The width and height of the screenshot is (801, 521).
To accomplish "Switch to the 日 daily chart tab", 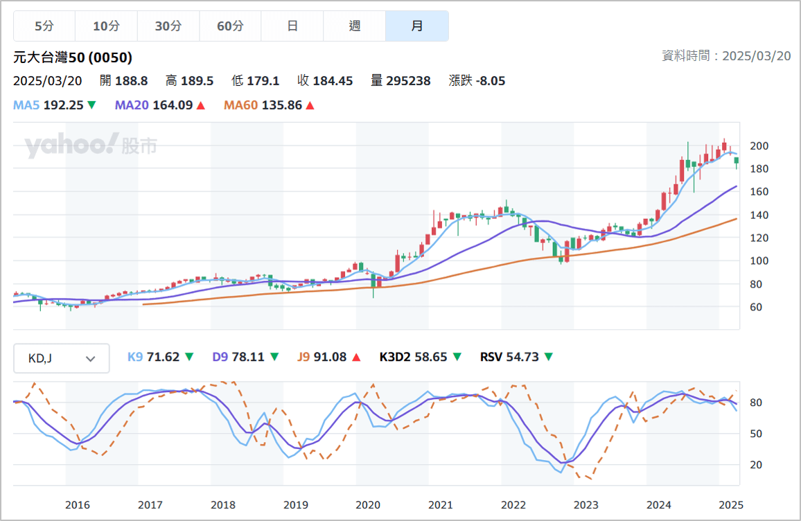I will pos(292,25).
